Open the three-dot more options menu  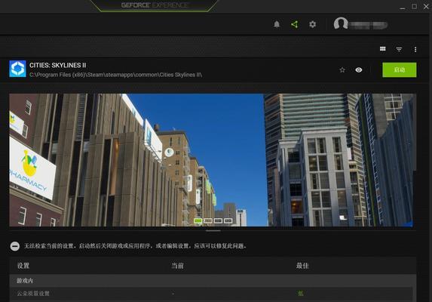click(x=415, y=49)
